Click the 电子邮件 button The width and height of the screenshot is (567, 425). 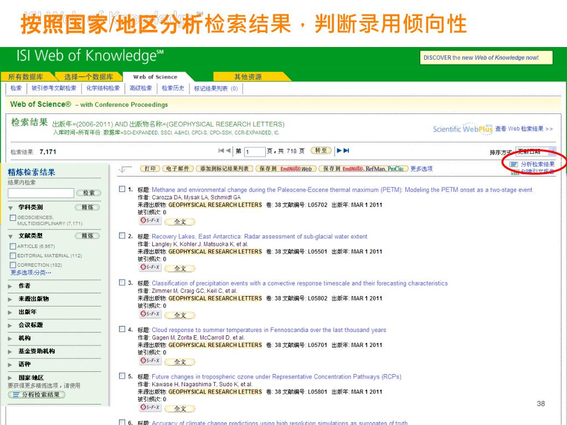pyautogui.click(x=178, y=168)
